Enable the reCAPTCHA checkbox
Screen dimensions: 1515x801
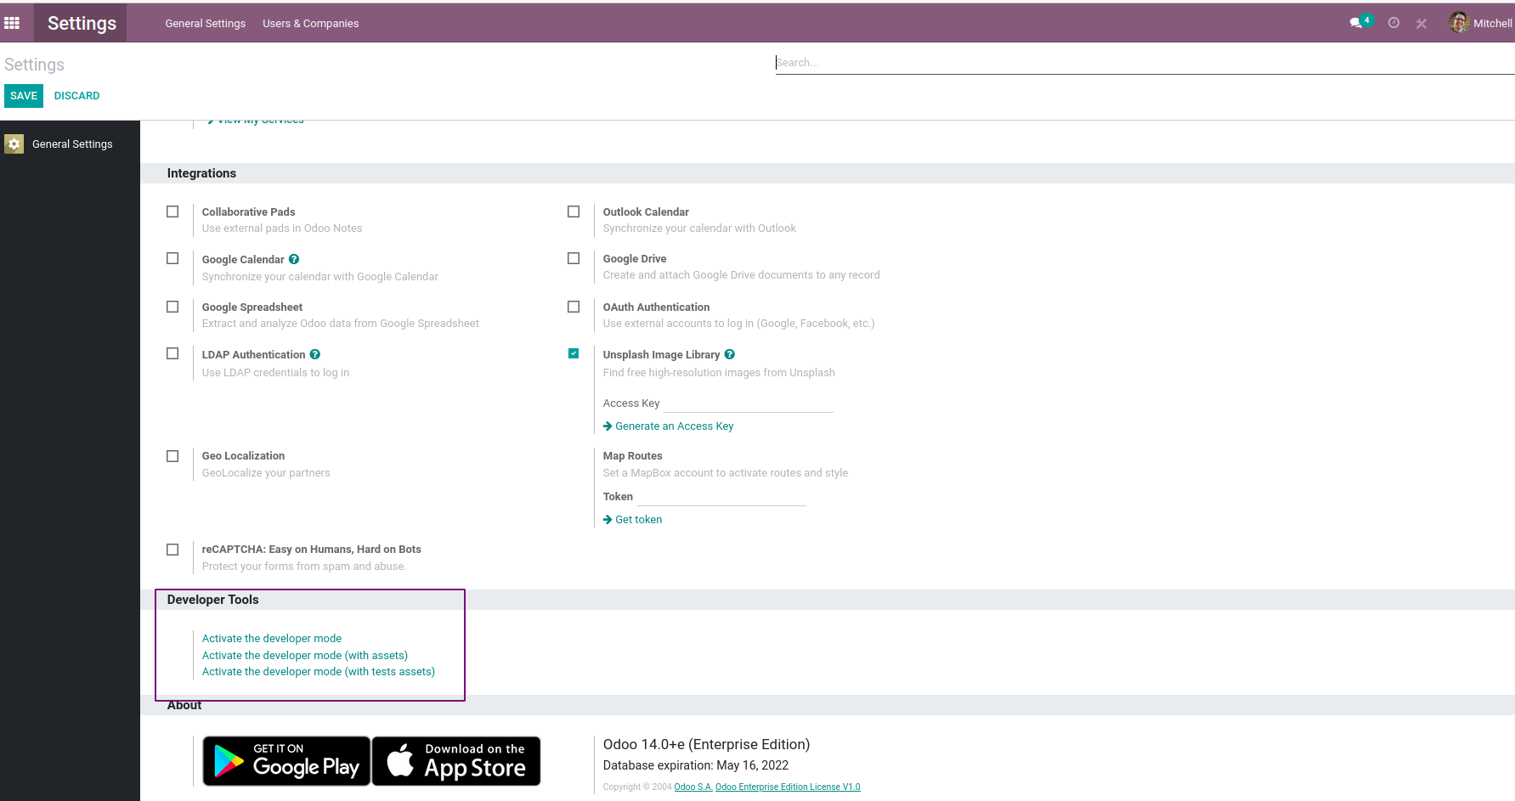pos(172,550)
